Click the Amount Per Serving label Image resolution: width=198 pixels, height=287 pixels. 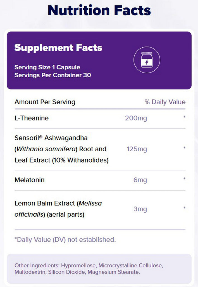point(45,102)
